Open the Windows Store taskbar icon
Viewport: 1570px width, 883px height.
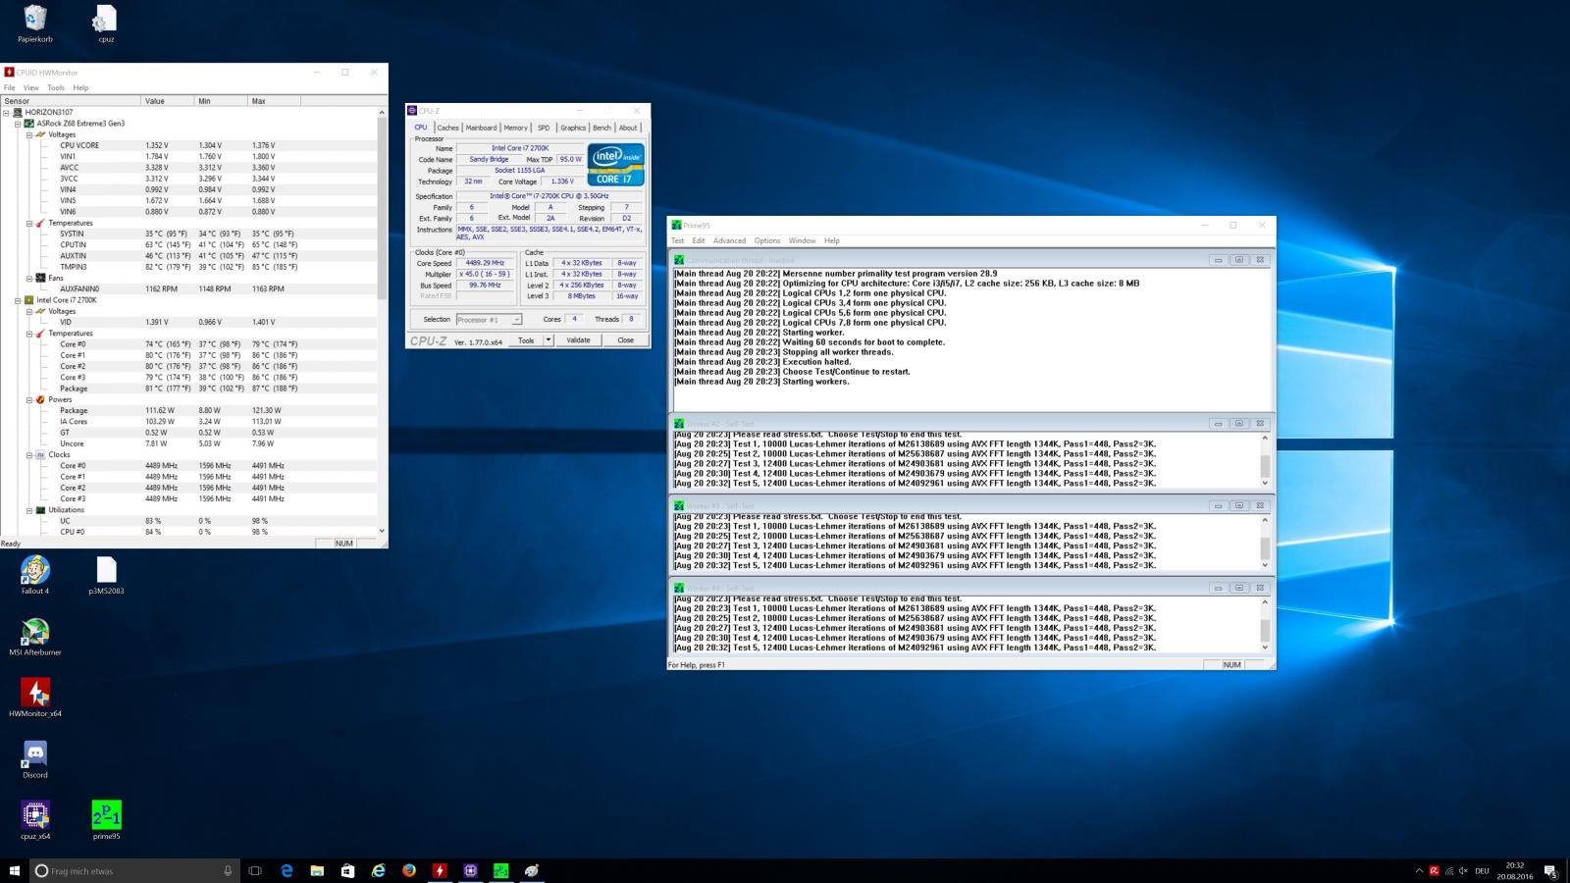click(347, 870)
